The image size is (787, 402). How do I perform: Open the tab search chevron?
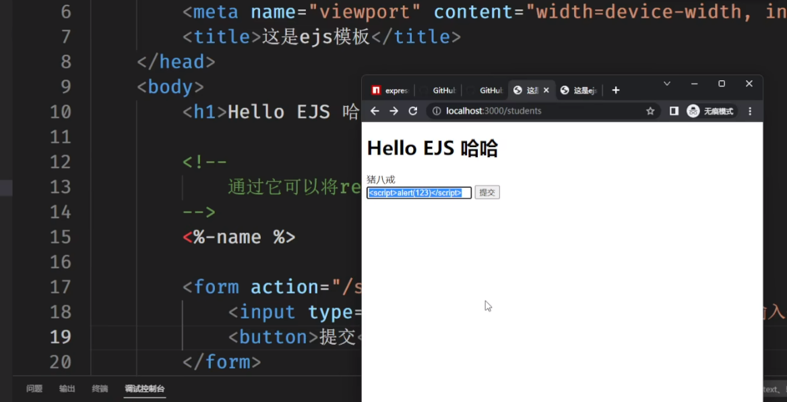667,84
